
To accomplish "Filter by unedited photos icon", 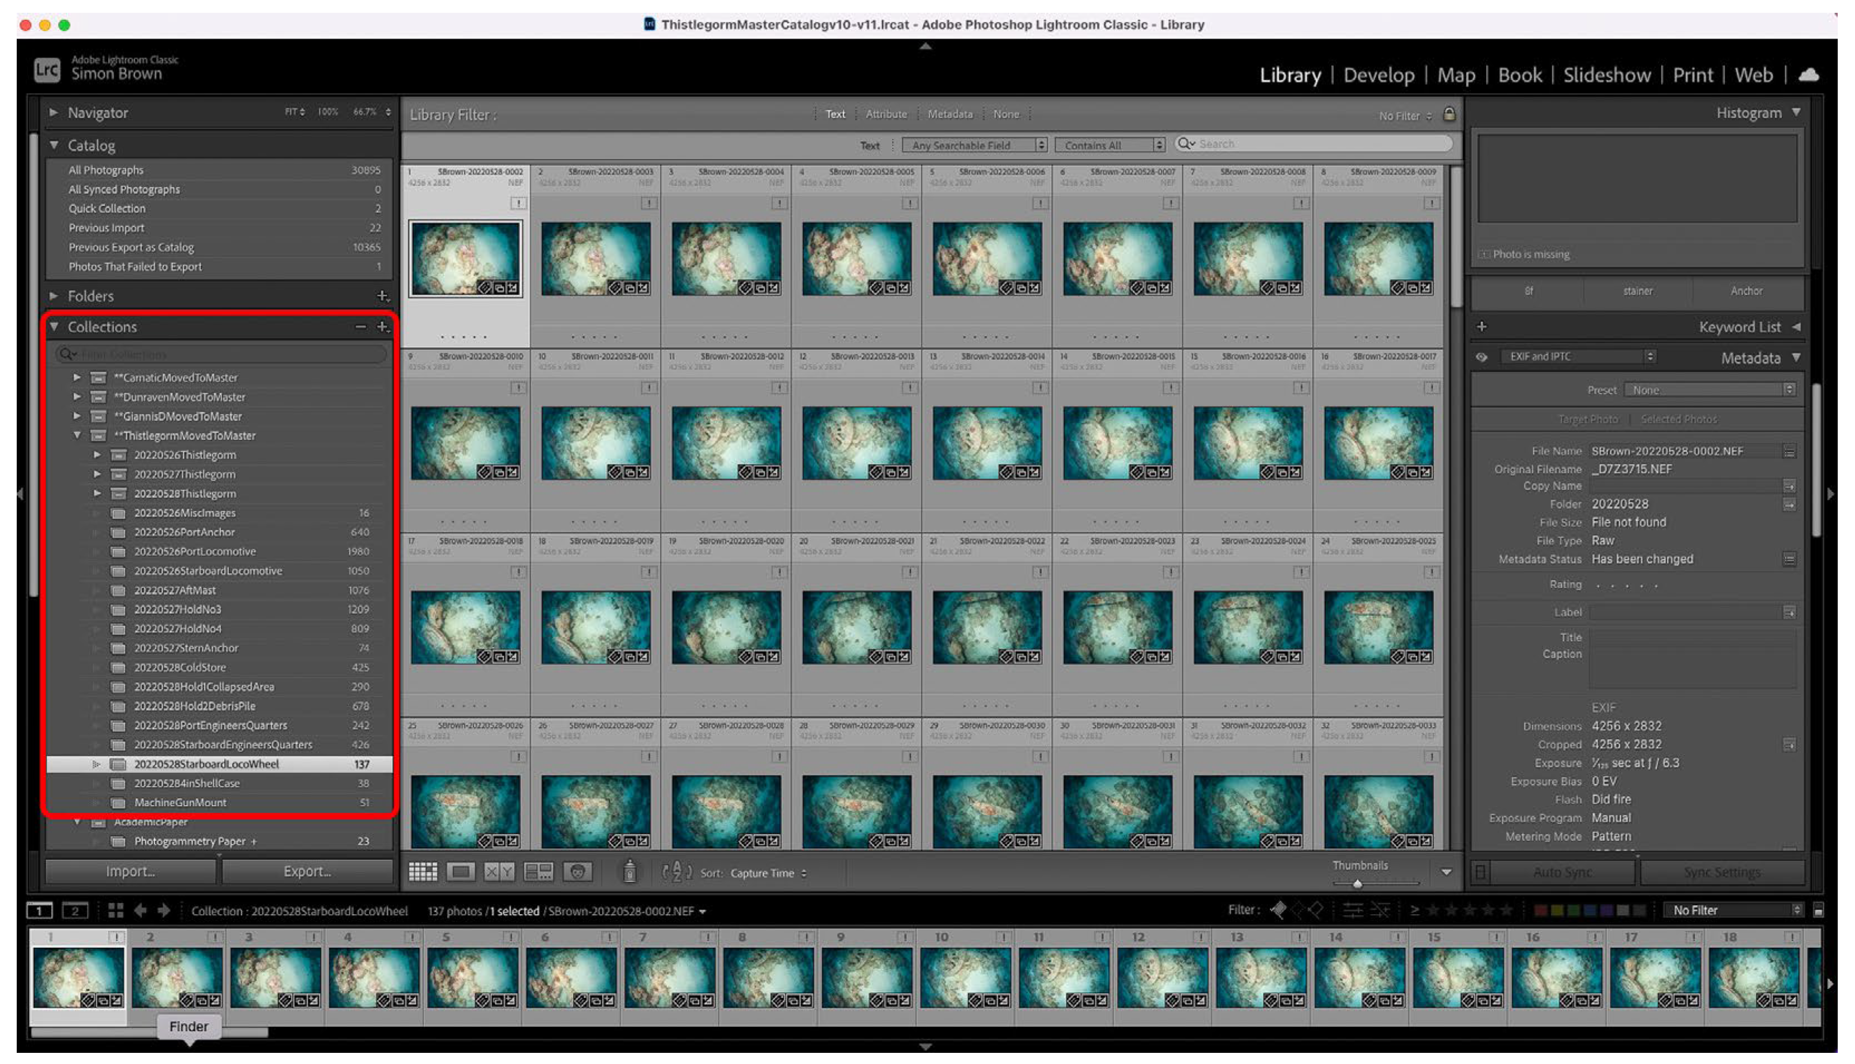I will pos(1380,910).
